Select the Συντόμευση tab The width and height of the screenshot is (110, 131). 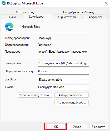tap(37, 17)
